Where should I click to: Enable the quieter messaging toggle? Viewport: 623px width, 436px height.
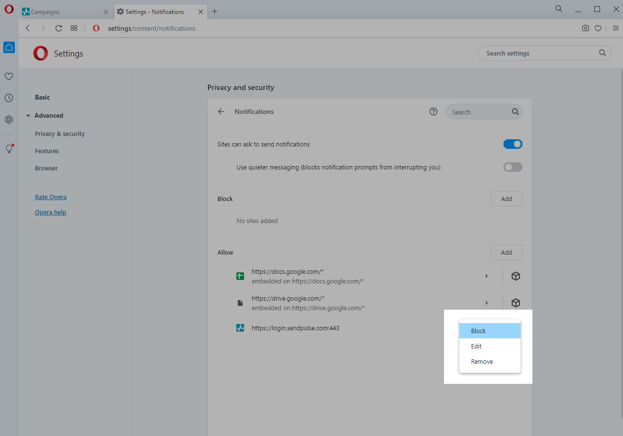point(512,167)
